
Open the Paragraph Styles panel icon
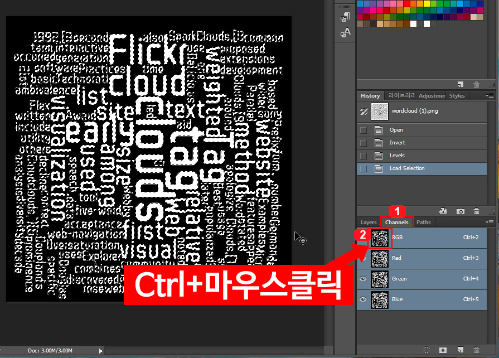pyautogui.click(x=345, y=17)
